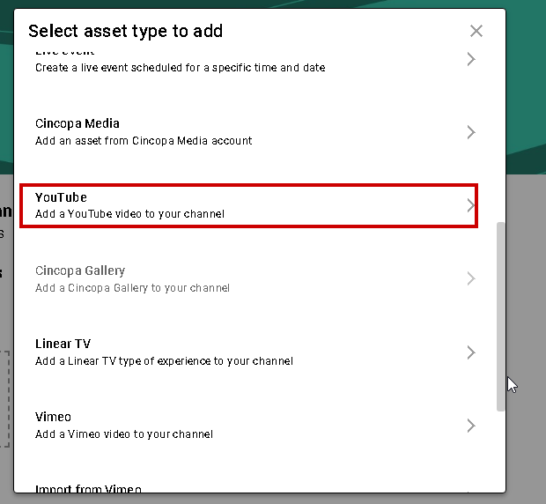This screenshot has width=546, height=504.
Task: Click the chevron next to Vimeo
Action: pos(471,426)
